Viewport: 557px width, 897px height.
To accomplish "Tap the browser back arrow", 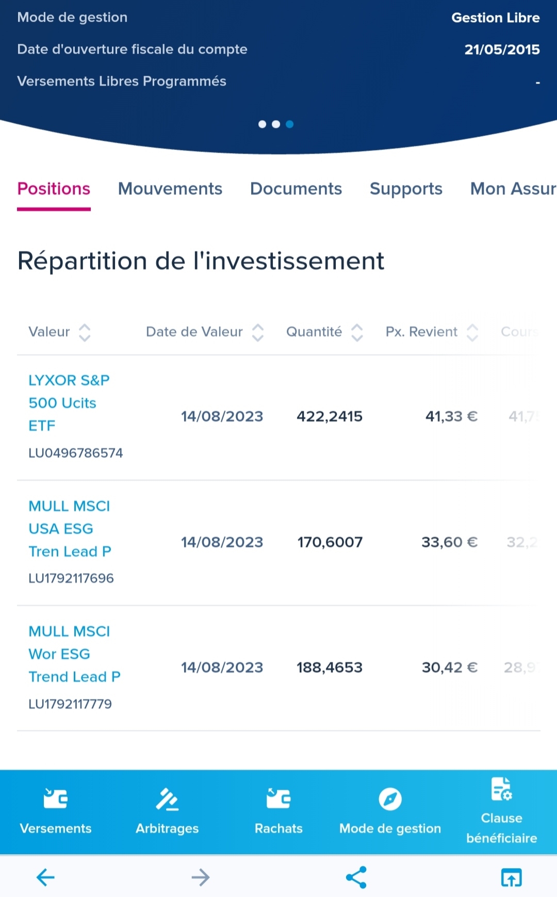I will click(45, 877).
